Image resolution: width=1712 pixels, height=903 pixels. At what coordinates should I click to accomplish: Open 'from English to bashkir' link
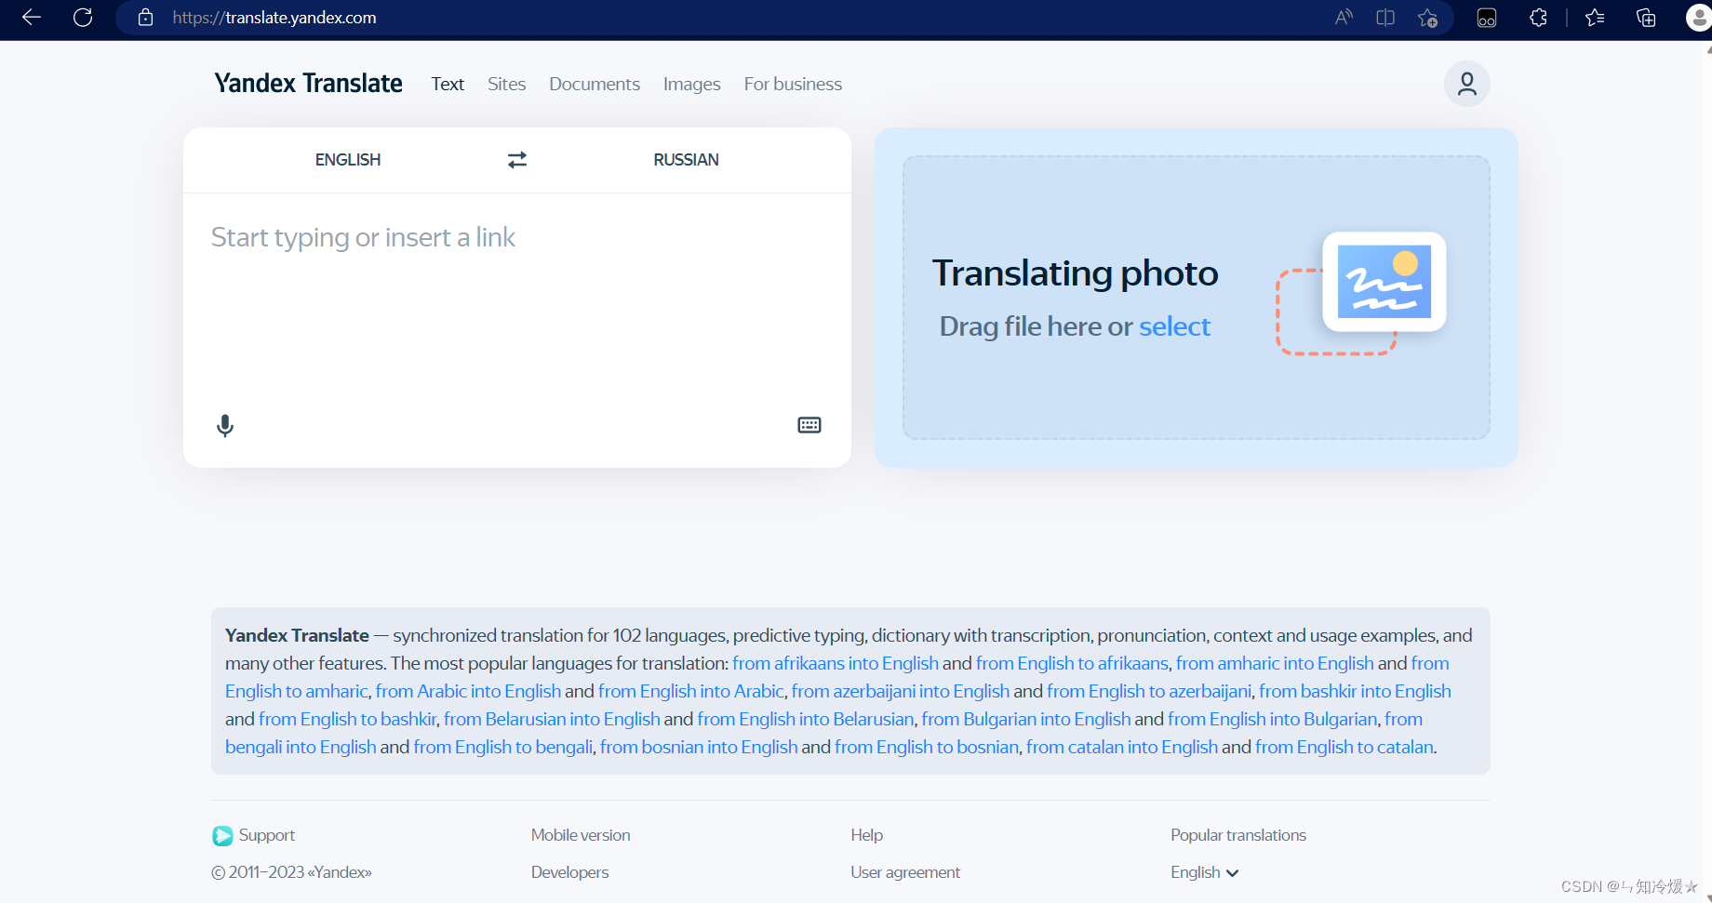347,719
